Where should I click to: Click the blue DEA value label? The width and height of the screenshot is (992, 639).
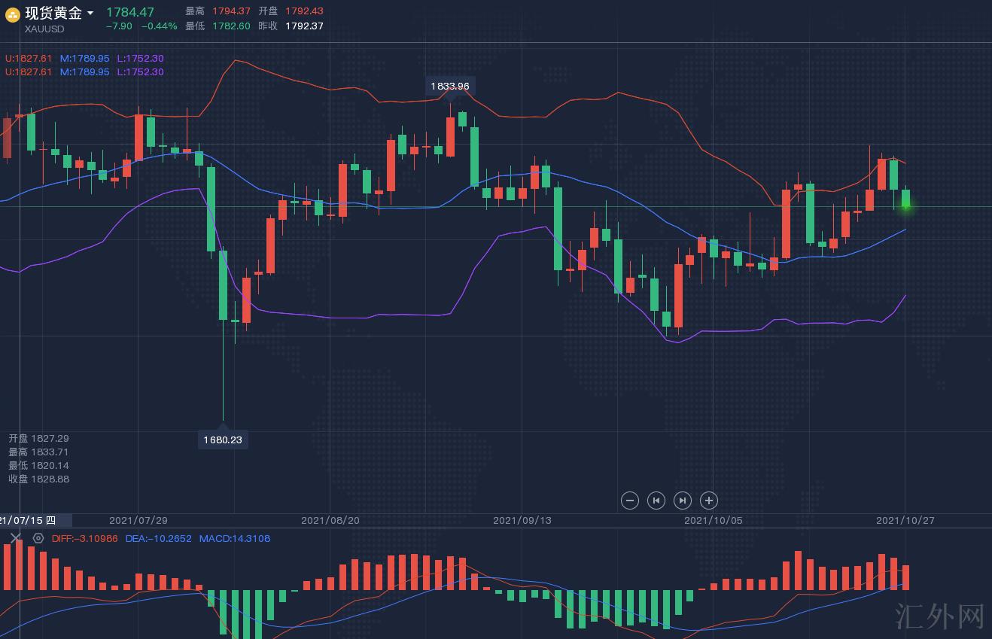tap(158, 538)
